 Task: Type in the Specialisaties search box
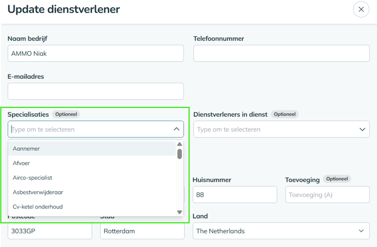88,129
